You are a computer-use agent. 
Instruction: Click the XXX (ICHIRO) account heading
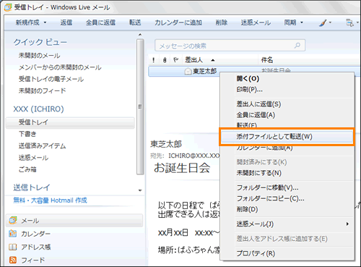tap(38, 109)
